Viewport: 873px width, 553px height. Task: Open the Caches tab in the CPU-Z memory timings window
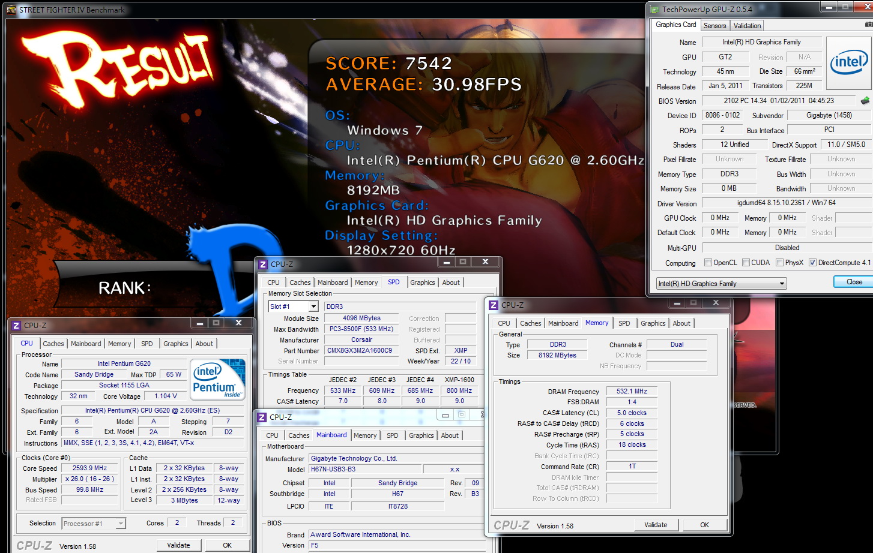click(x=530, y=323)
